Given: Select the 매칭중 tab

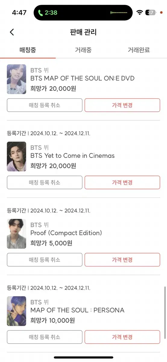Looking at the screenshot, I should (x=28, y=50).
